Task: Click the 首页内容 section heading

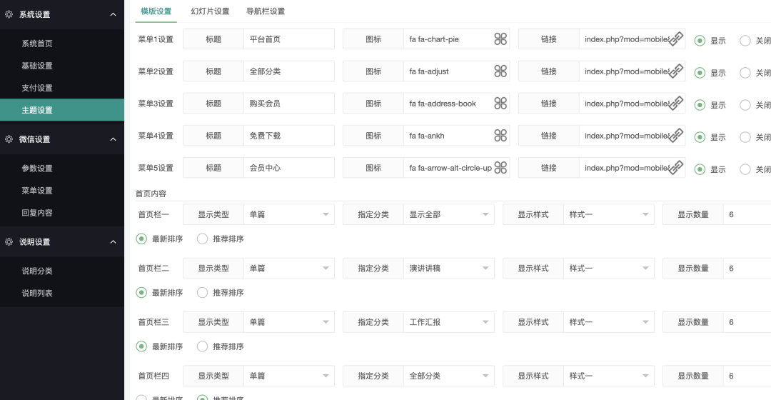Action: (151, 194)
